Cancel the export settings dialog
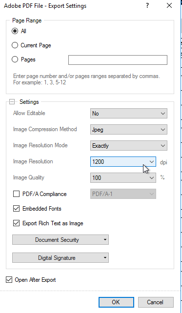The width and height of the screenshot is (182, 313). (x=156, y=302)
